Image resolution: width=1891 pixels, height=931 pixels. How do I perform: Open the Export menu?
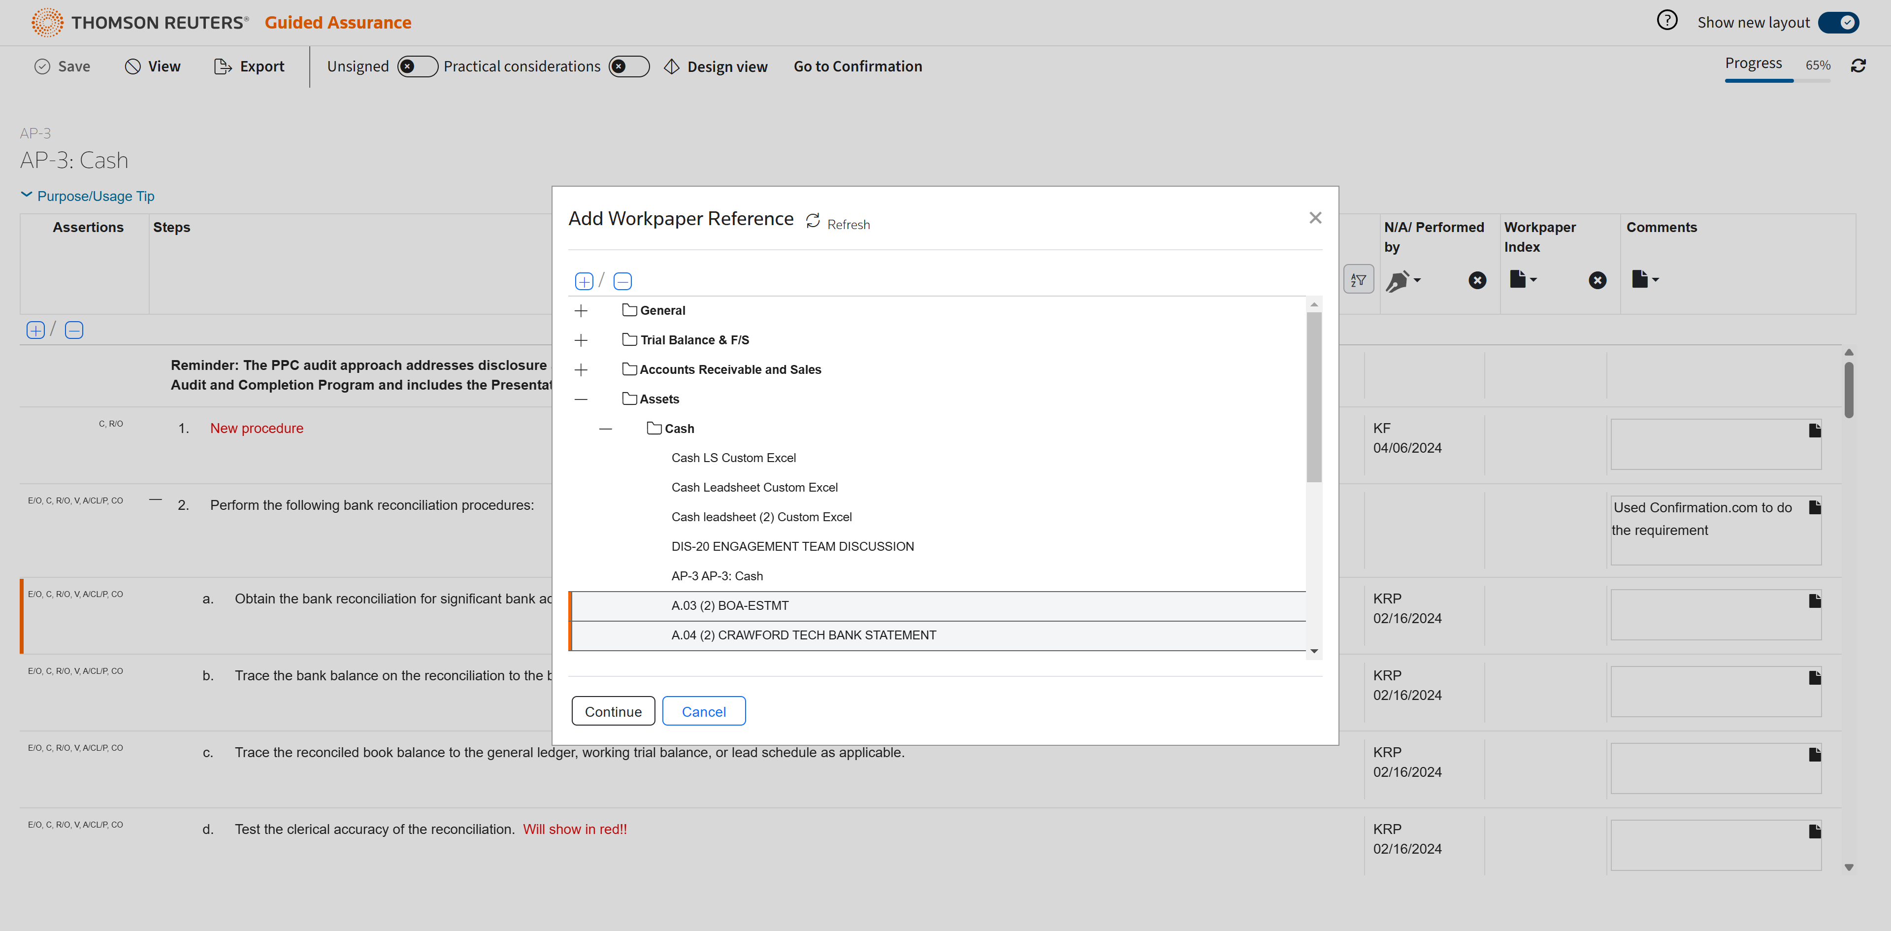click(x=249, y=66)
